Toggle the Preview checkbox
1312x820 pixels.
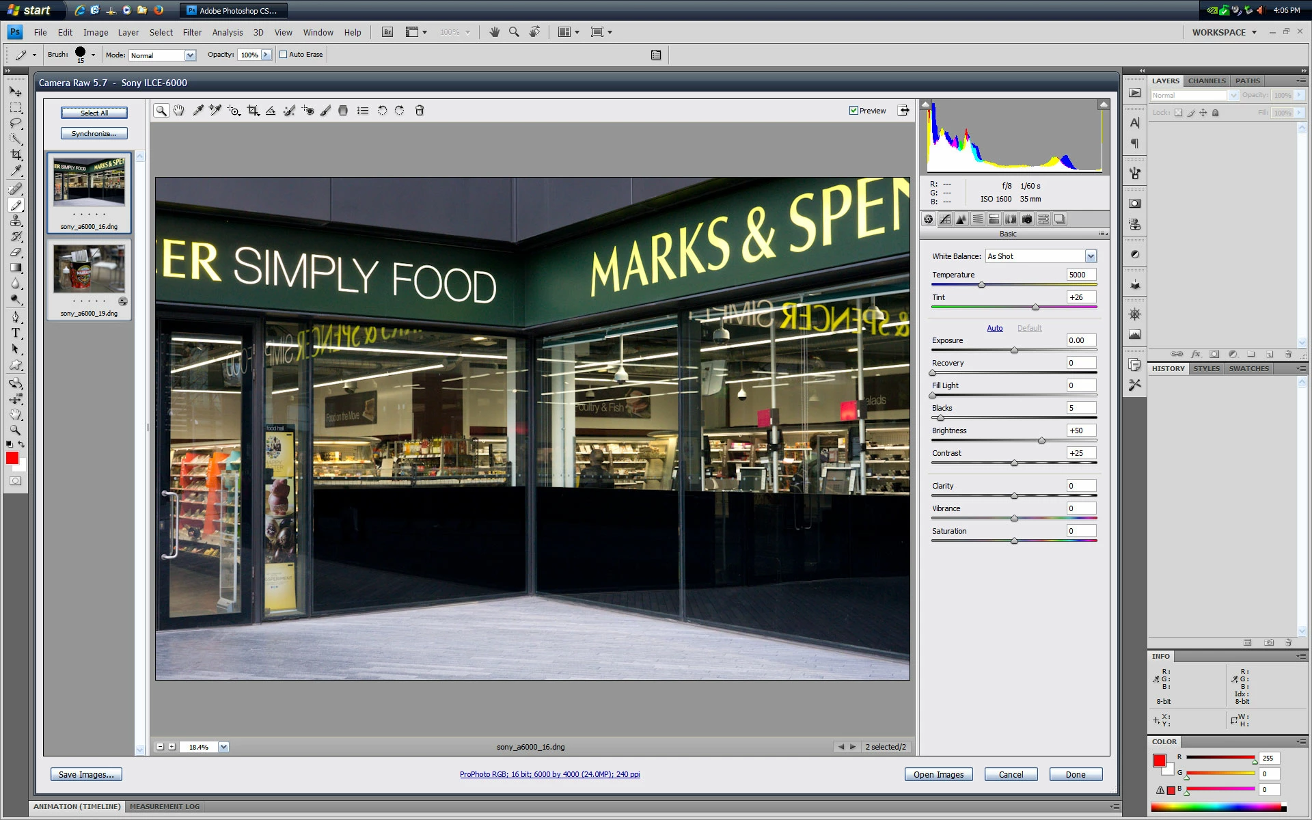click(x=853, y=111)
